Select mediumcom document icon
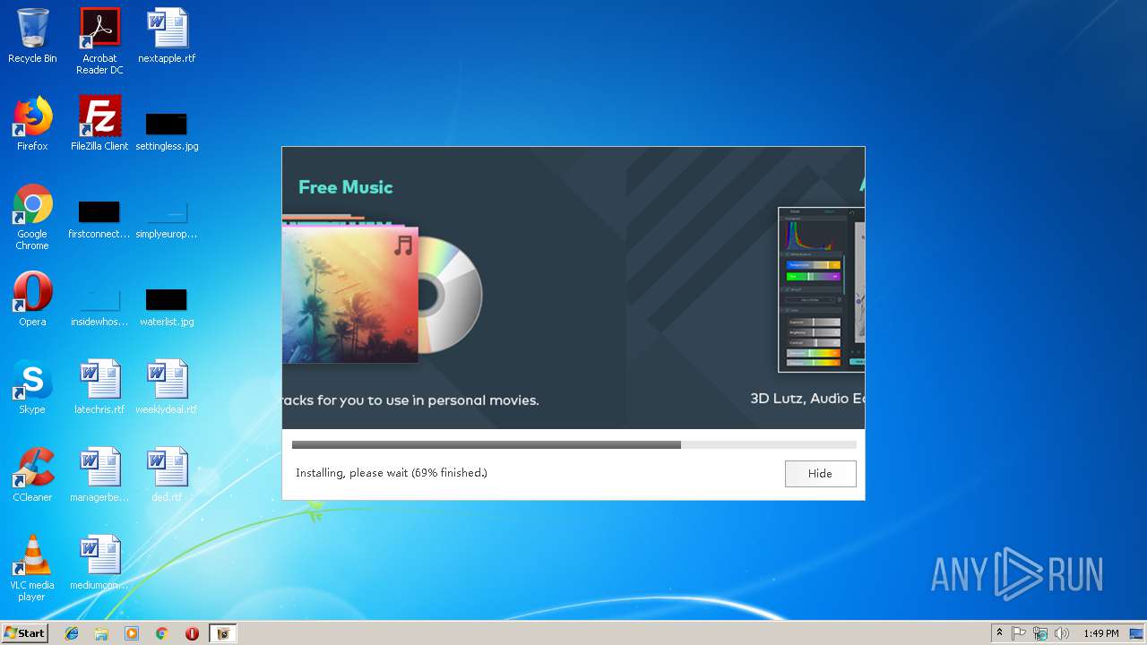Viewport: 1147px width, 645px height. coord(99,563)
